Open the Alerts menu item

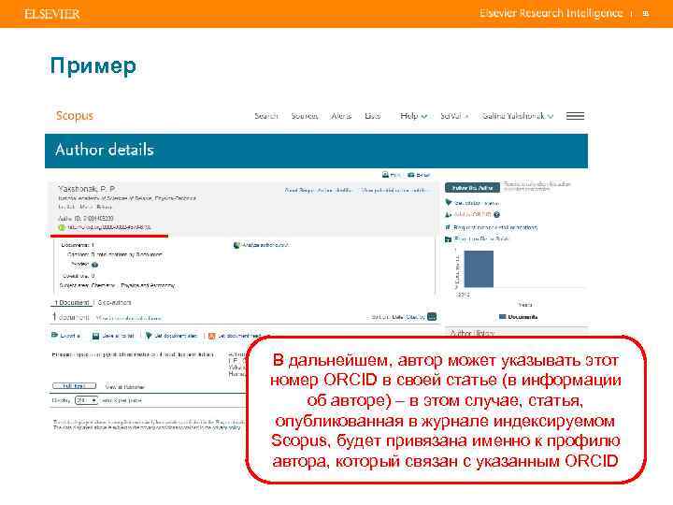click(341, 116)
